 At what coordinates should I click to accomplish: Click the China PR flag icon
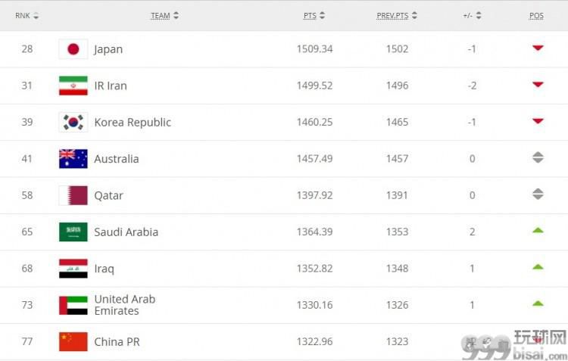click(73, 341)
